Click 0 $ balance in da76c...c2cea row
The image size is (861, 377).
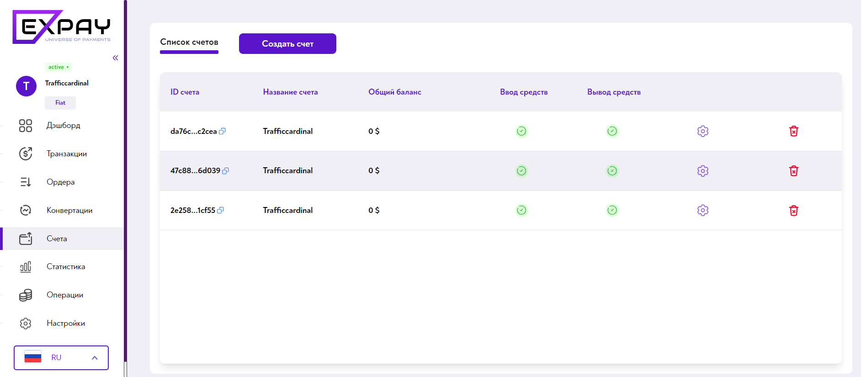[374, 131]
